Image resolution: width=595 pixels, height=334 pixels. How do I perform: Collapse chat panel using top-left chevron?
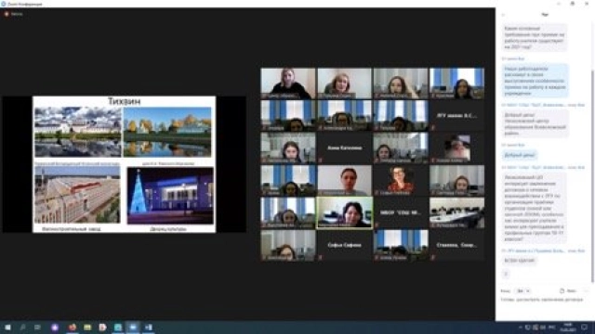[503, 15]
